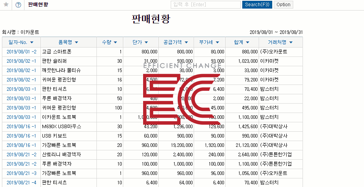Click total value 1,023,000
The image size is (364, 187).
[248, 61]
